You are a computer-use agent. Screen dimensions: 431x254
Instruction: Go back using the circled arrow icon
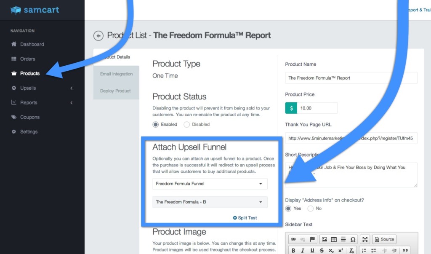tap(98, 35)
